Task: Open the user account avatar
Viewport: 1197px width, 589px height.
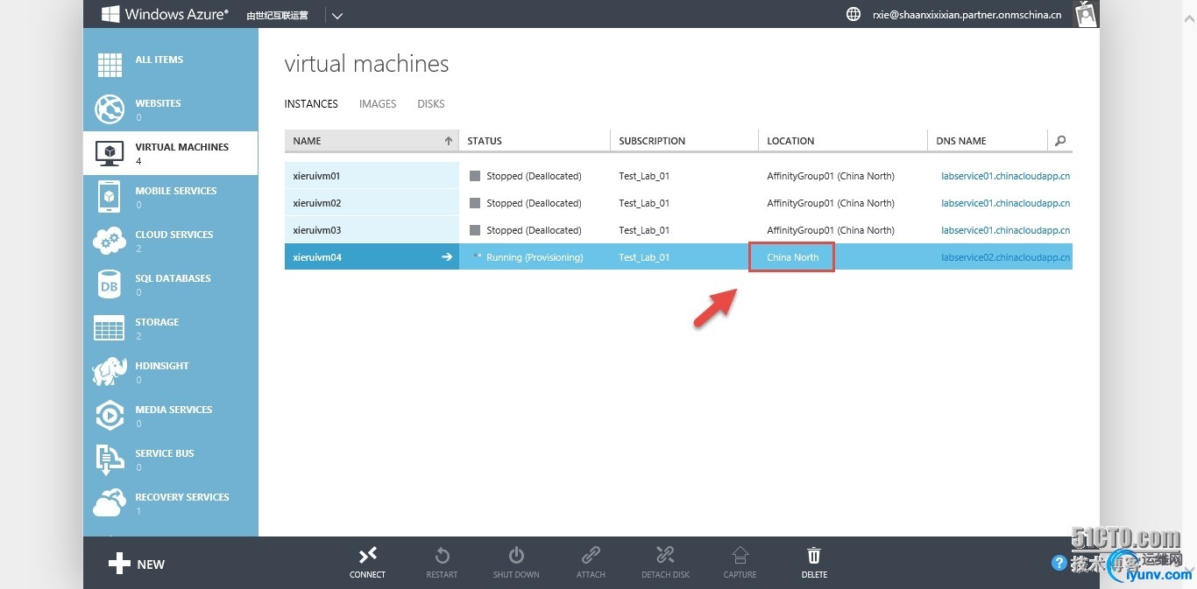Action: [1087, 14]
